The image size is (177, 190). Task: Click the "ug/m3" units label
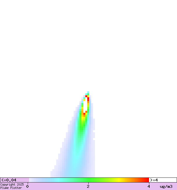tap(166, 186)
